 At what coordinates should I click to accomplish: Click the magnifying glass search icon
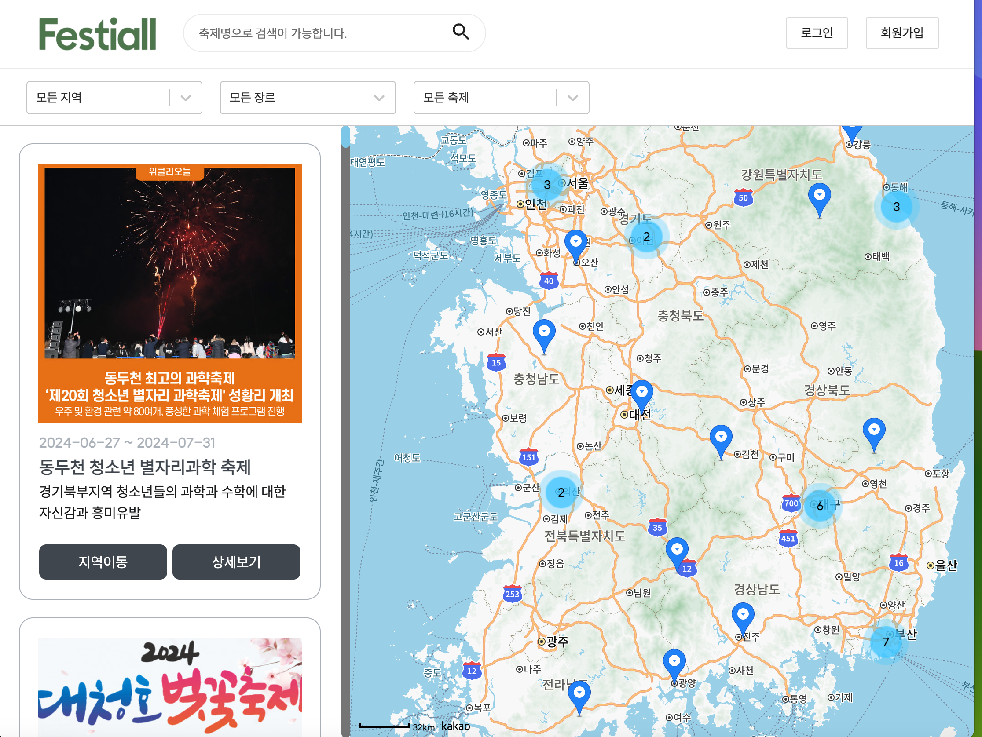point(460,32)
